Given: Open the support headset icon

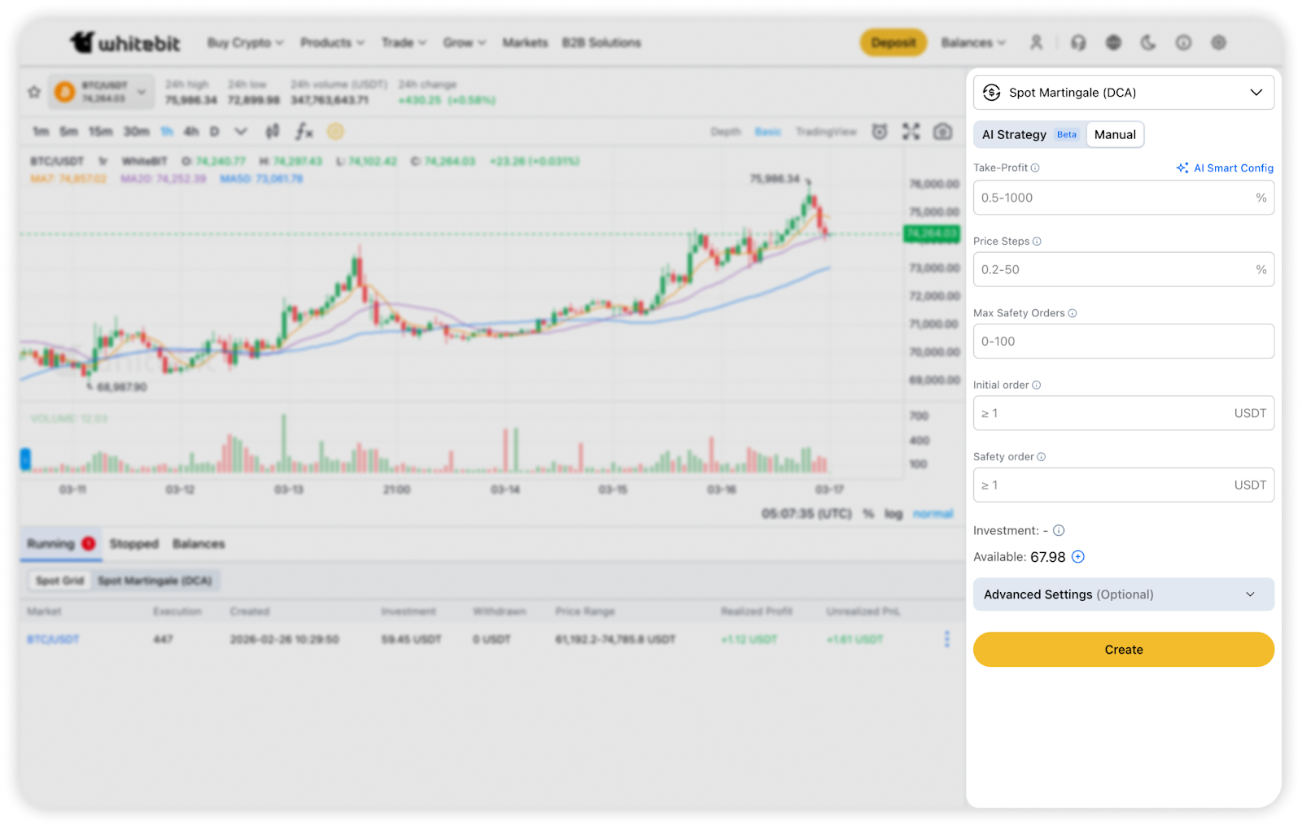Looking at the screenshot, I should [x=1078, y=42].
